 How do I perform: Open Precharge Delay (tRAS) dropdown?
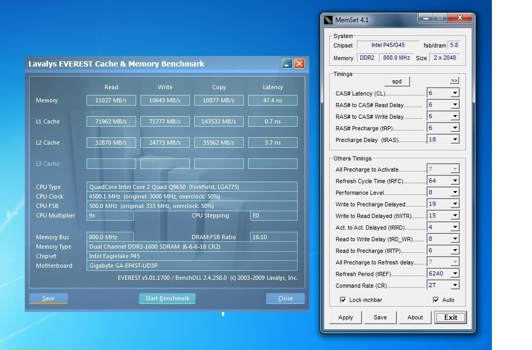455,139
